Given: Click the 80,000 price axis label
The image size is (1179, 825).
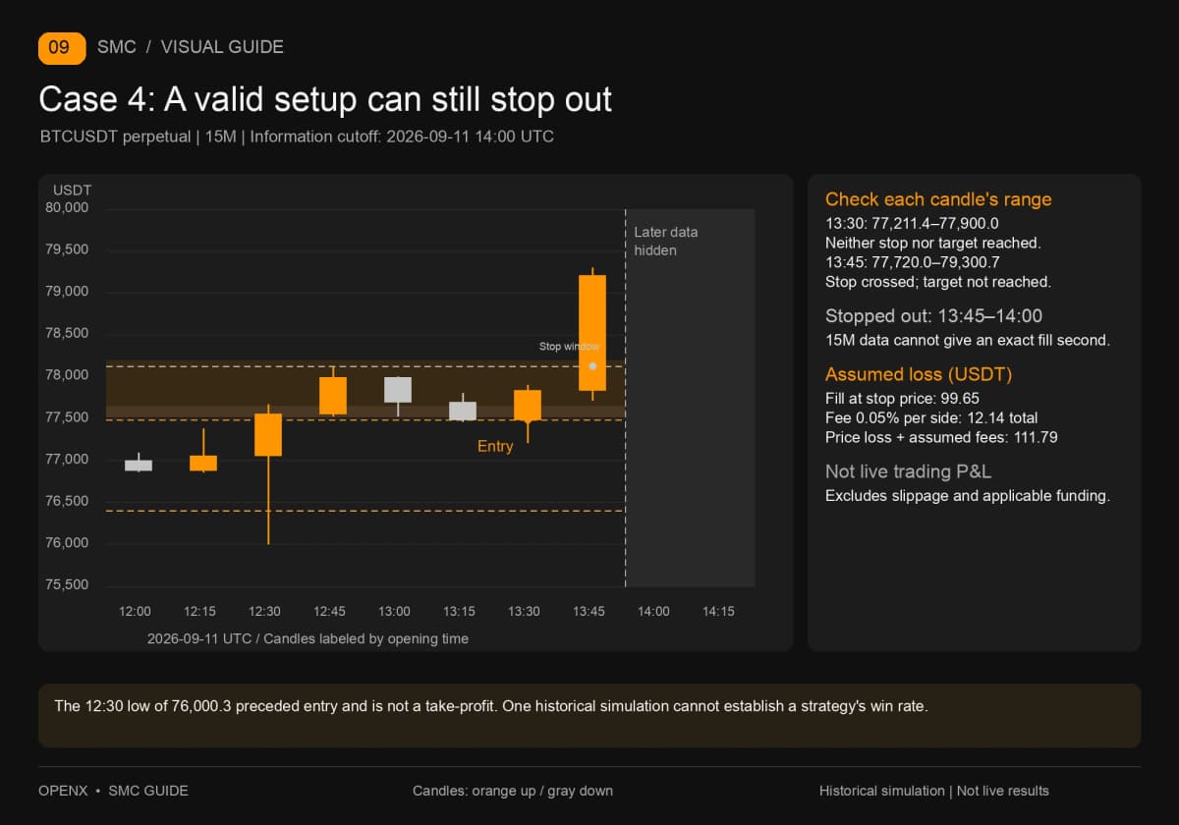Looking at the screenshot, I should pyautogui.click(x=67, y=208).
